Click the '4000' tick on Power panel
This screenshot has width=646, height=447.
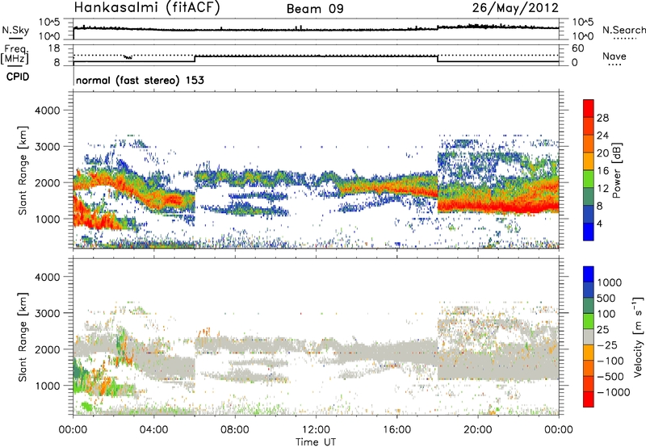(x=47, y=111)
